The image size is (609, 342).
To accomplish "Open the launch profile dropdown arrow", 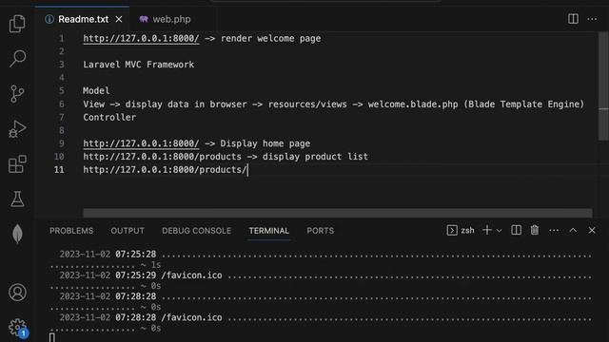I will coord(499,231).
